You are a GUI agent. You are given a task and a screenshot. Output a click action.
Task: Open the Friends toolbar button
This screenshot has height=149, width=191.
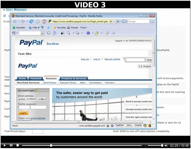pyautogui.click(x=73, y=27)
